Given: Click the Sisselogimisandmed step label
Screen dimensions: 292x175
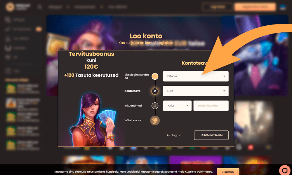Looking at the screenshot, I should (136, 76).
